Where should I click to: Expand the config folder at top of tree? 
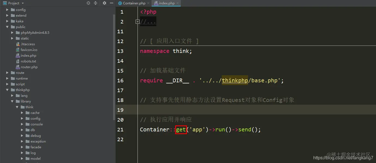point(7,10)
